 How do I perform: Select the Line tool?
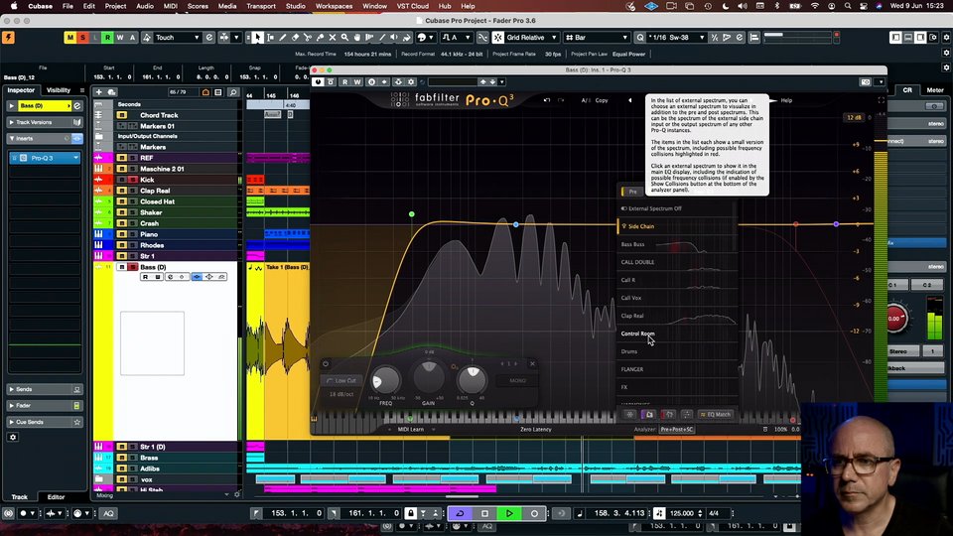(382, 38)
